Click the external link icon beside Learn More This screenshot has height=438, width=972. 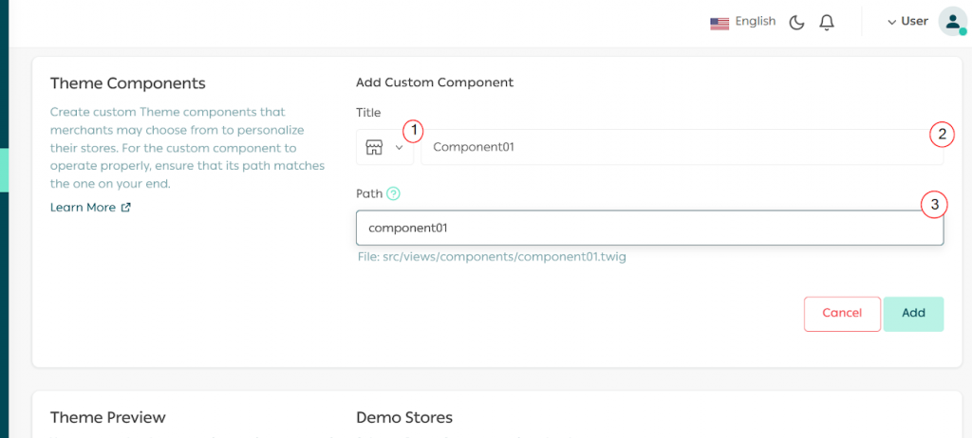tap(126, 208)
